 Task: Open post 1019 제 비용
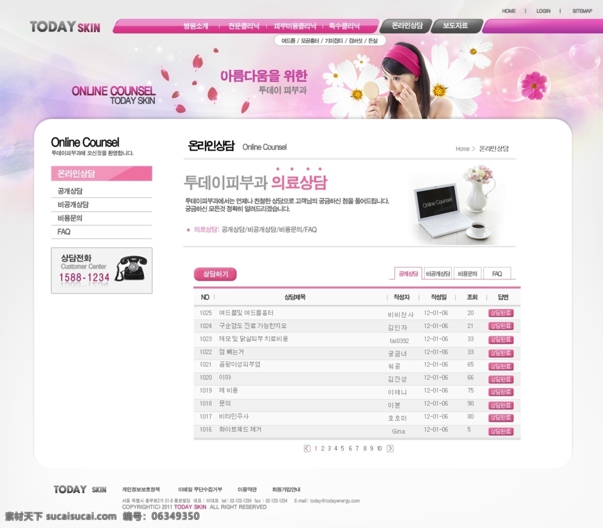pyautogui.click(x=228, y=390)
